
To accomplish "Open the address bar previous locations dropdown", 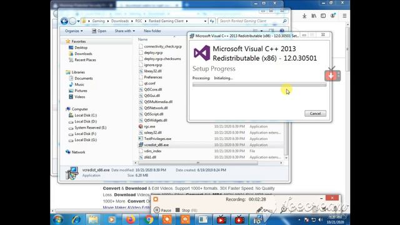I will pyautogui.click(x=205, y=21).
